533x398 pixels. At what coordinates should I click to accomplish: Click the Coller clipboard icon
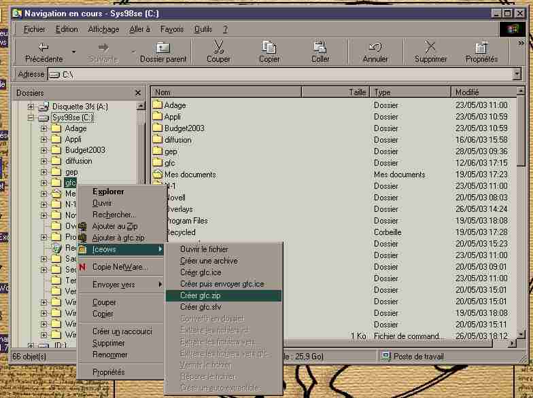[x=320, y=48]
